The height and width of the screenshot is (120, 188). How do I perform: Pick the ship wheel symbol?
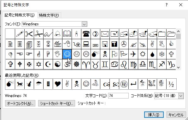[x=77, y=64]
